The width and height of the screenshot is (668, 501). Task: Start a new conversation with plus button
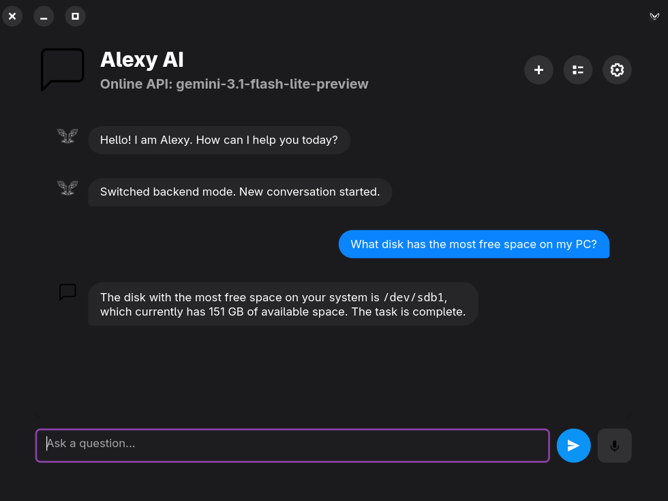[x=538, y=70]
